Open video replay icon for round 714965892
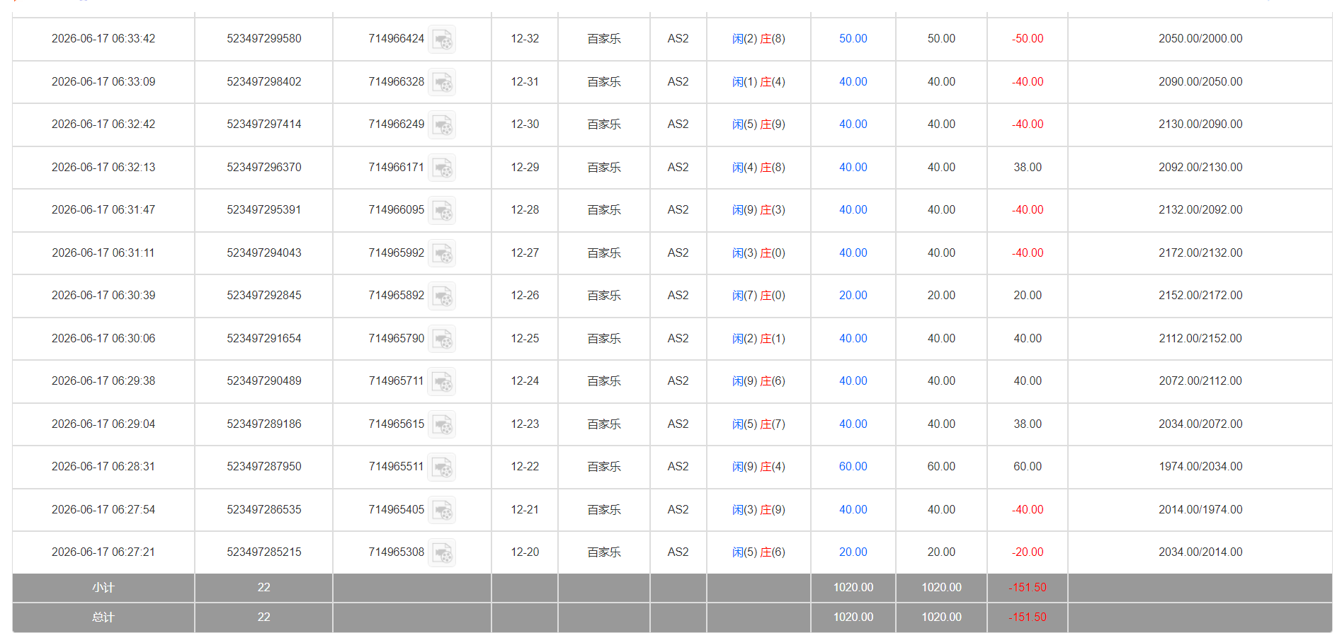 tap(442, 296)
